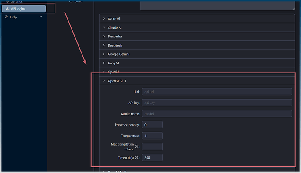Click info icon beside Timeout (s)
Image resolution: width=301 pixels, height=173 pixels.
[x=136, y=158]
